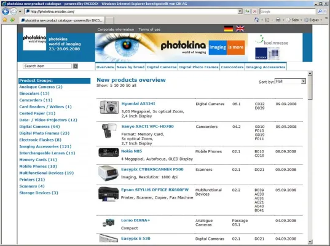Submit search with button beside Search item
Image resolution: width=330 pixels, height=246 pixels.
(x=76, y=66)
